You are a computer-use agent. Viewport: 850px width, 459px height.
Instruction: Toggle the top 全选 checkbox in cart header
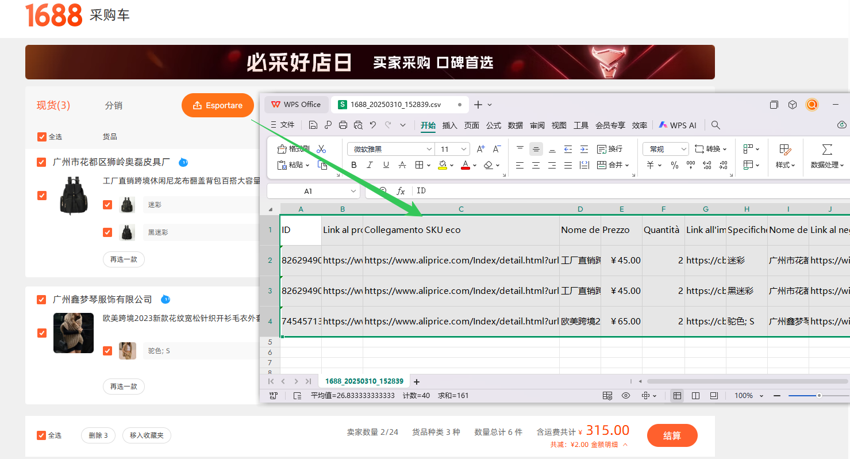pos(41,137)
